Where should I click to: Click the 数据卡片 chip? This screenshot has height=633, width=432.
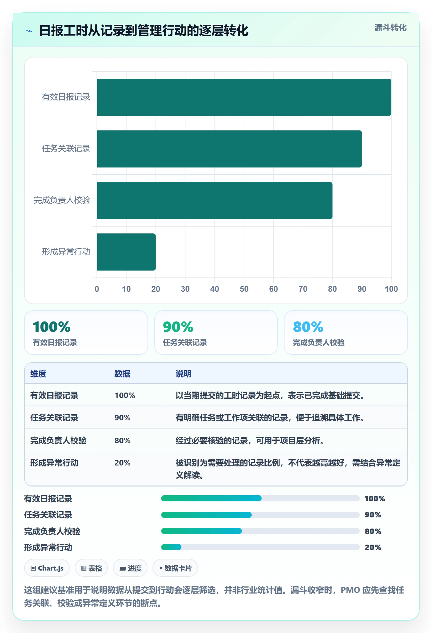175,568
